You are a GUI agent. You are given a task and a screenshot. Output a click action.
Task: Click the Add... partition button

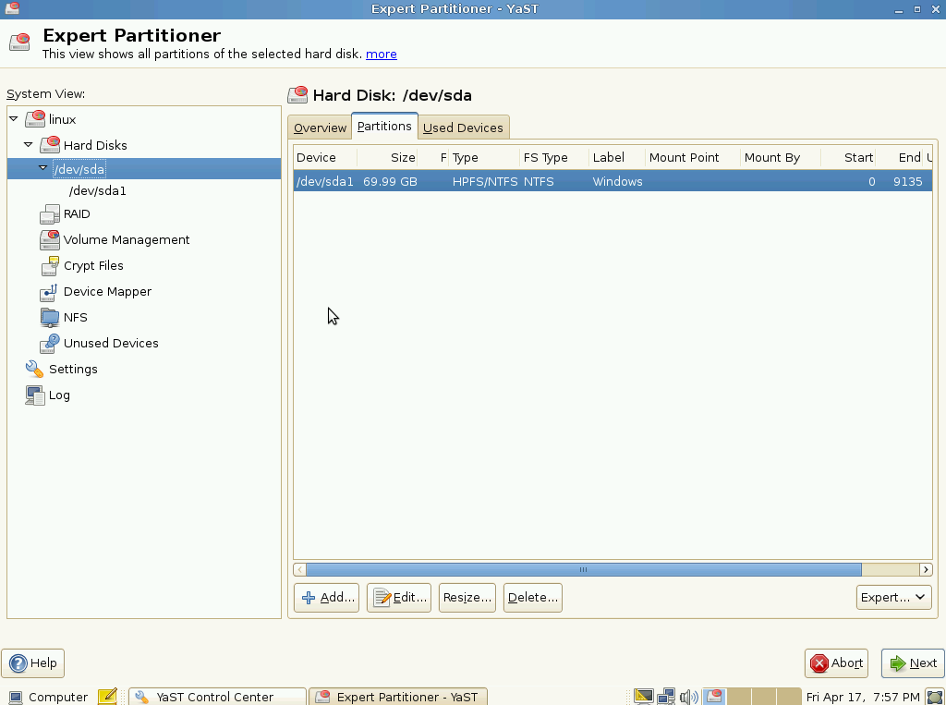click(x=326, y=598)
